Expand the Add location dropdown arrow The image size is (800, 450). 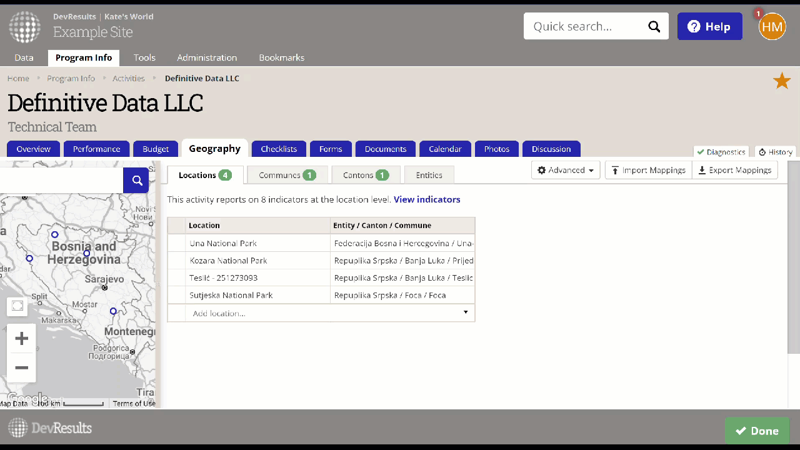[x=466, y=312]
